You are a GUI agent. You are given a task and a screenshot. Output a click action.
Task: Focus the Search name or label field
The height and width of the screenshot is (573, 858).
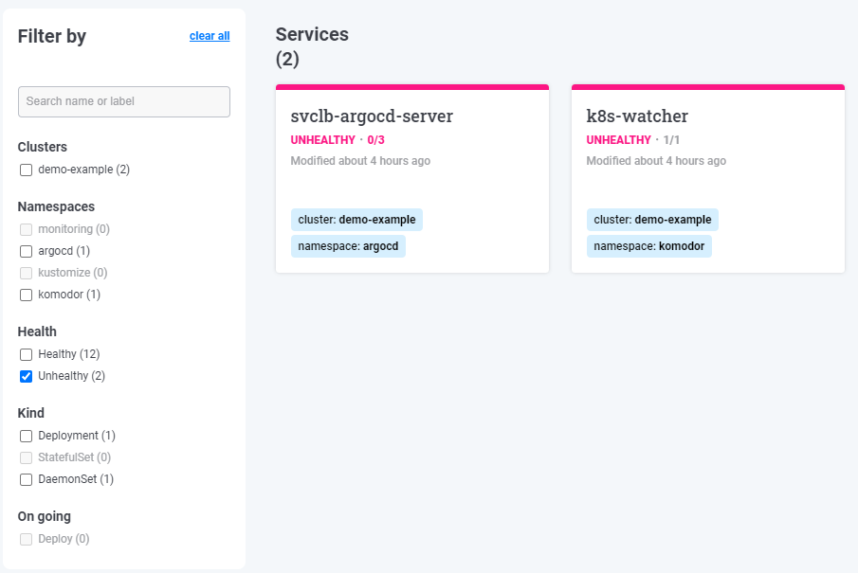pos(124,101)
